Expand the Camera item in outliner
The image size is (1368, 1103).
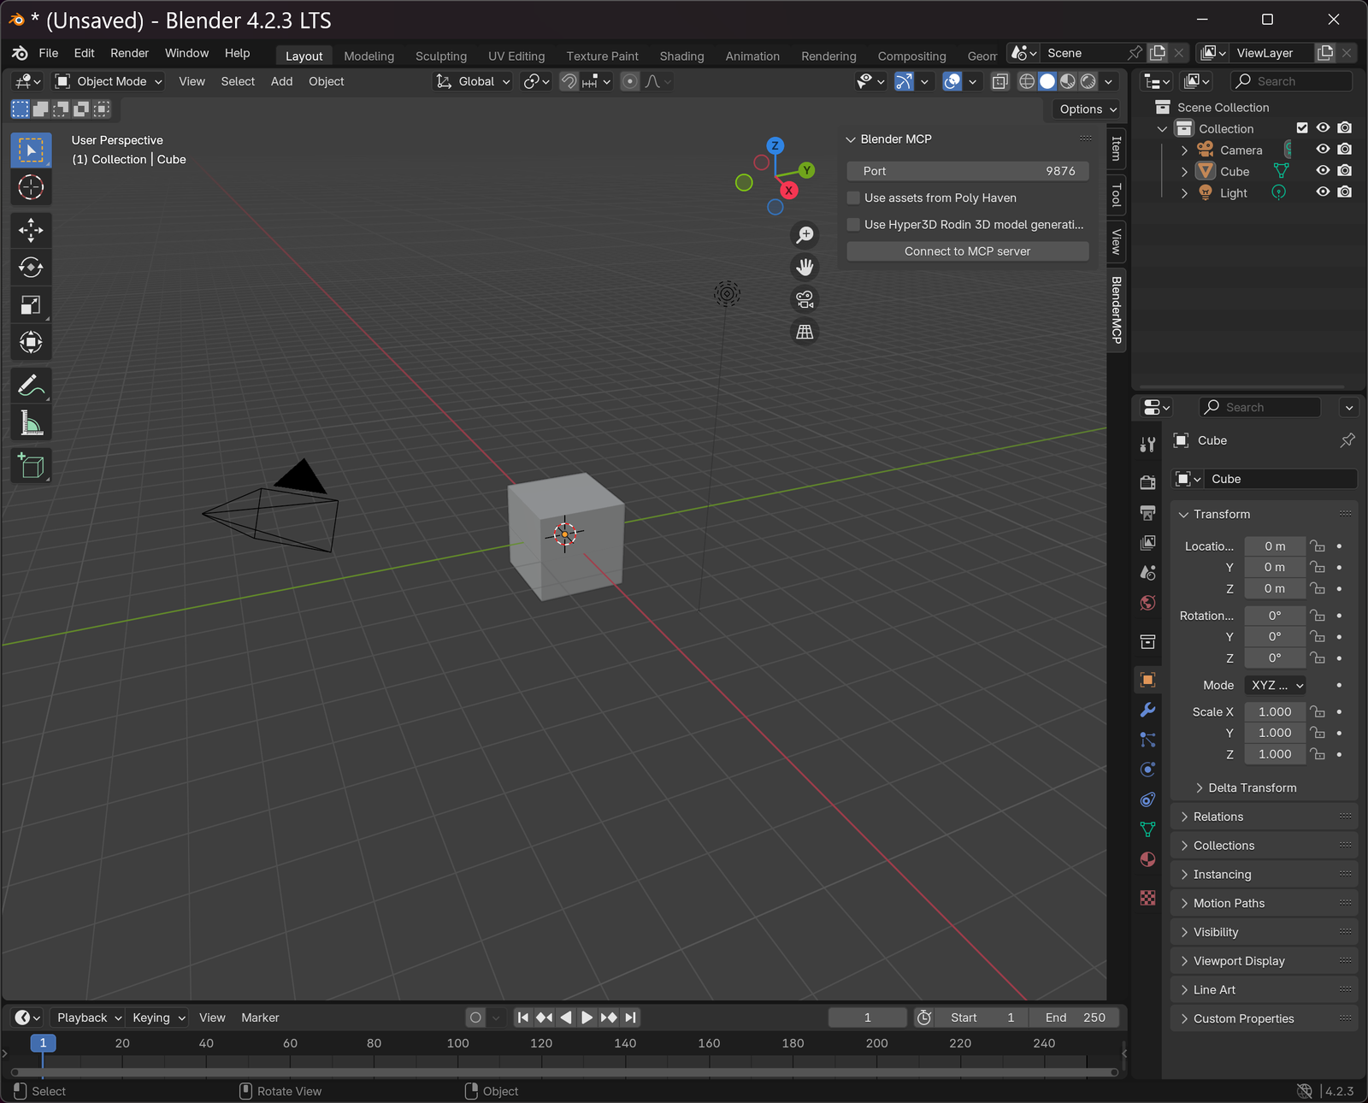pos(1184,150)
